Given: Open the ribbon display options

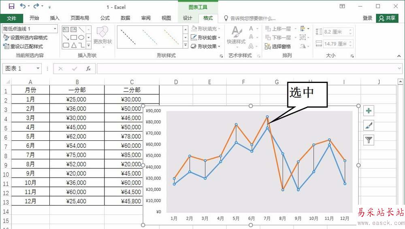Looking at the screenshot, I should (342, 6).
